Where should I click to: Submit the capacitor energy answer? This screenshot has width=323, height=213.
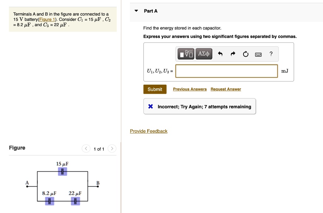point(155,89)
